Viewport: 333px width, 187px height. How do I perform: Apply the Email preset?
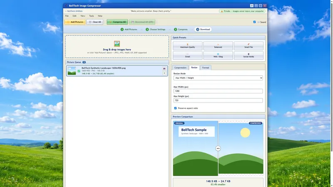pos(188,55)
